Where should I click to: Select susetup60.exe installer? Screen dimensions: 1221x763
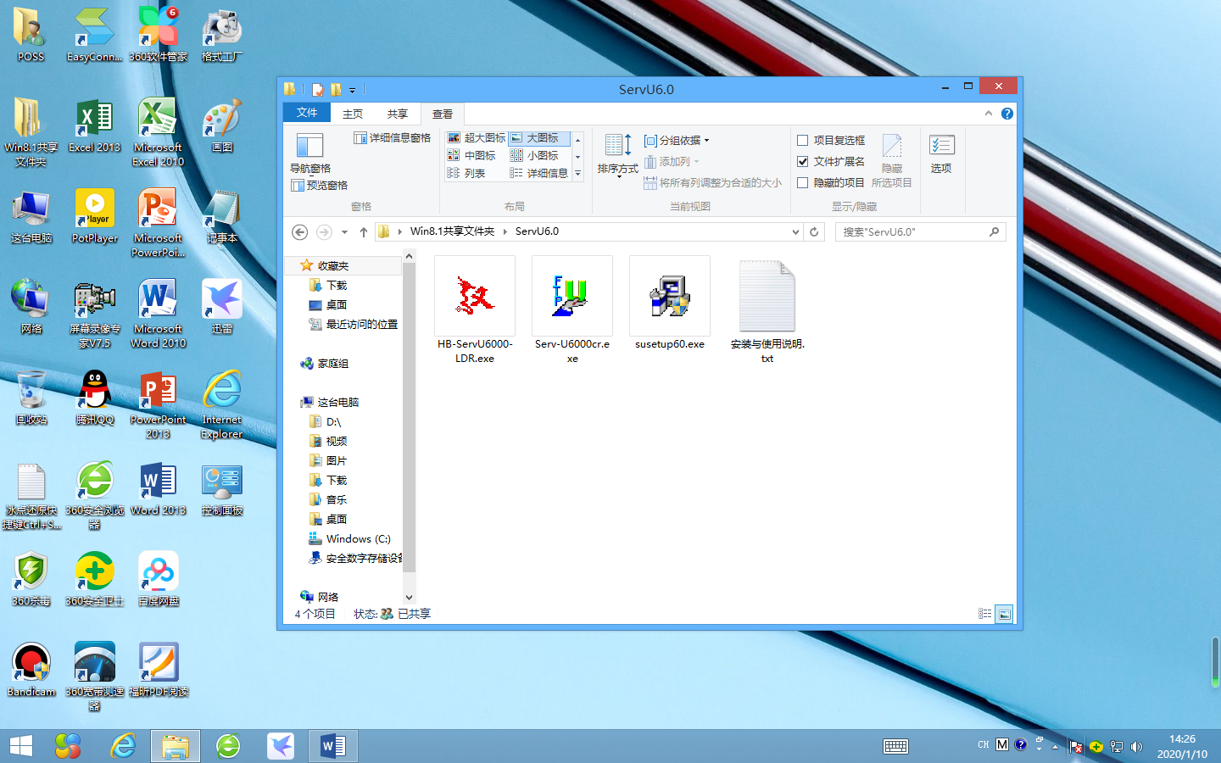coord(670,304)
